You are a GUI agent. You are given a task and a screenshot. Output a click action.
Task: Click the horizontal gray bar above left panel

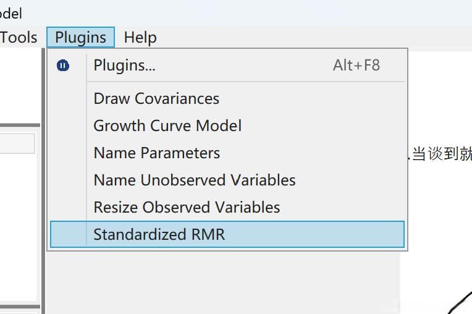[x=20, y=125]
